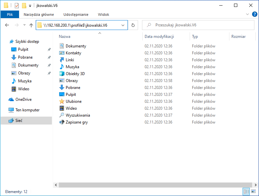Open Dokumenty under quick access
This screenshot has height=196, width=259.
(25, 65)
